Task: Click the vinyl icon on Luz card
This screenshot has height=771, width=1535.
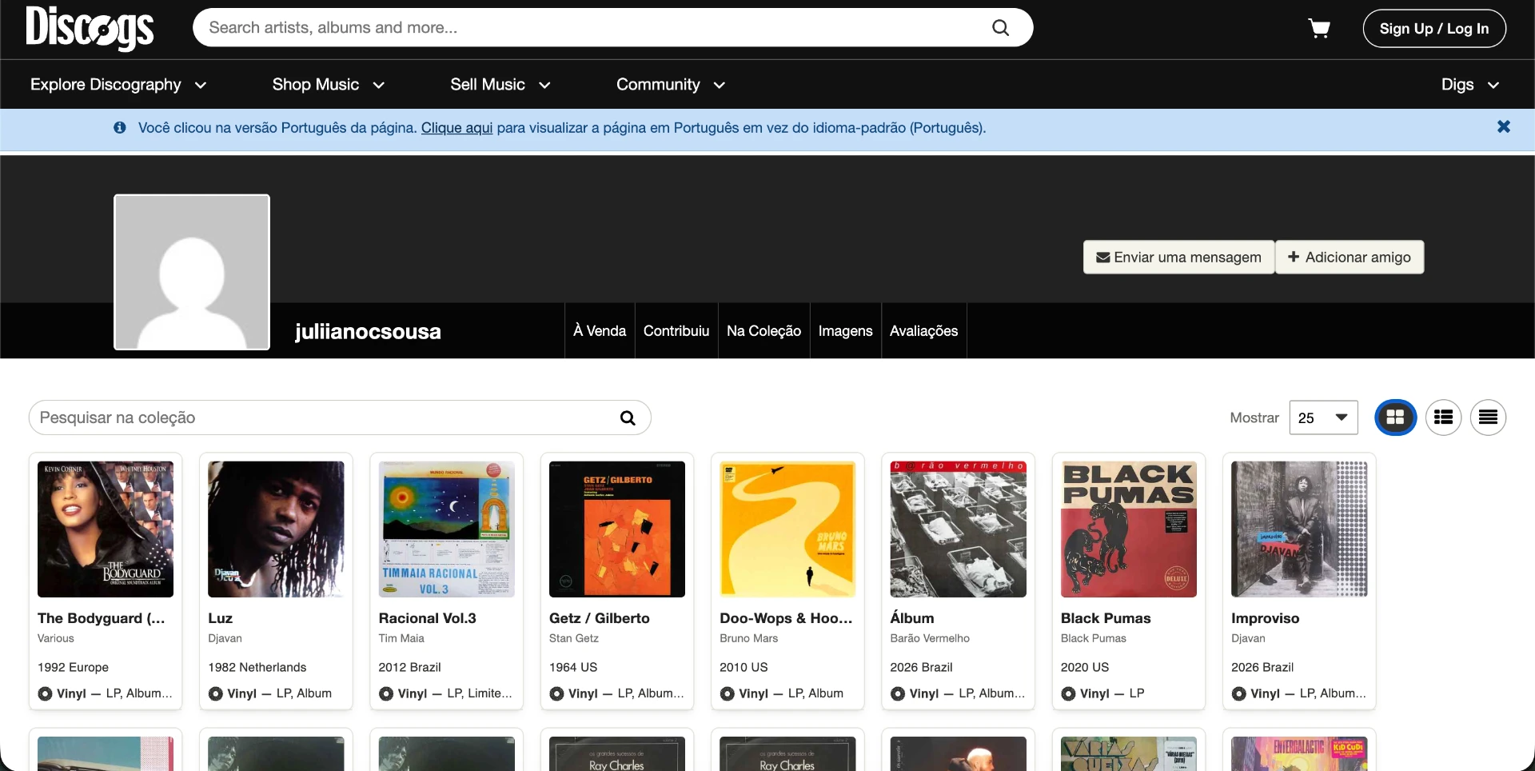Action: pyautogui.click(x=215, y=694)
